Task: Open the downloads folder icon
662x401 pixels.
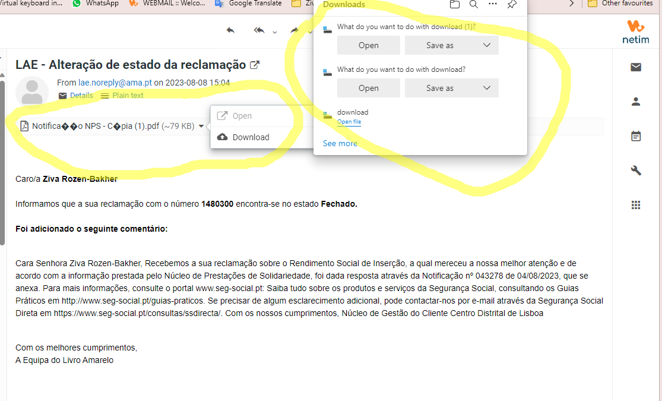Action: 455,4
